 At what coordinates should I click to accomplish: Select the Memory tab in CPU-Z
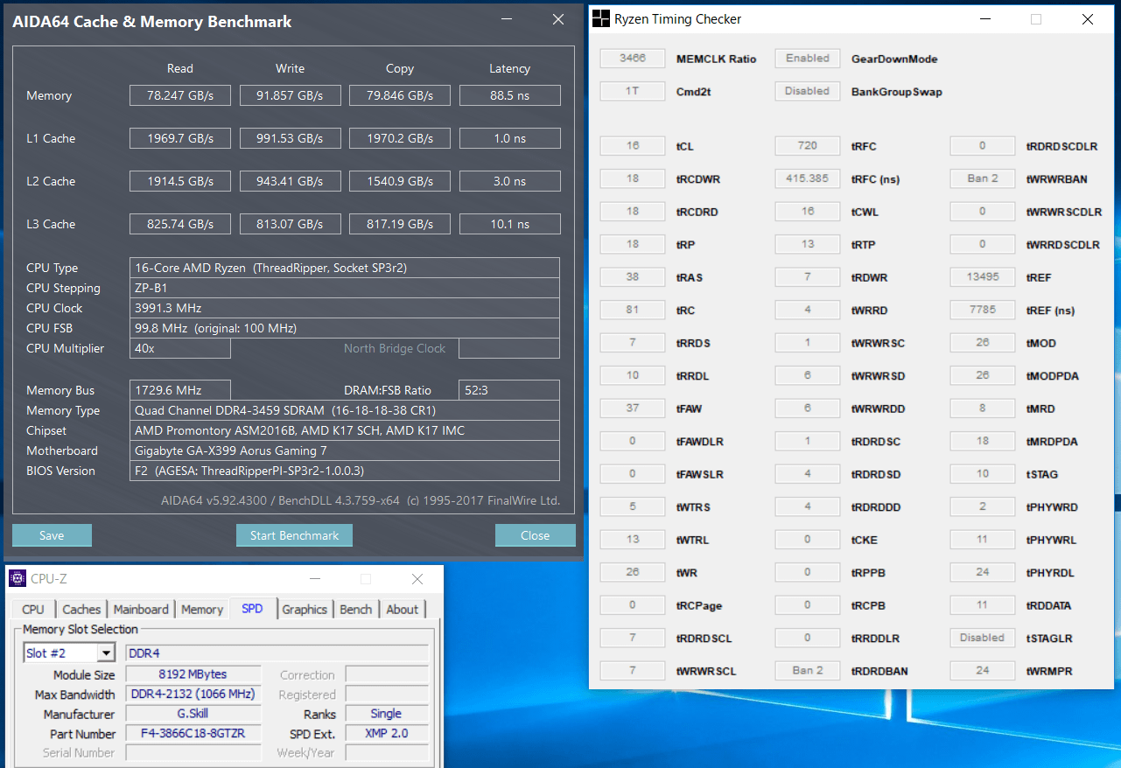[202, 610]
